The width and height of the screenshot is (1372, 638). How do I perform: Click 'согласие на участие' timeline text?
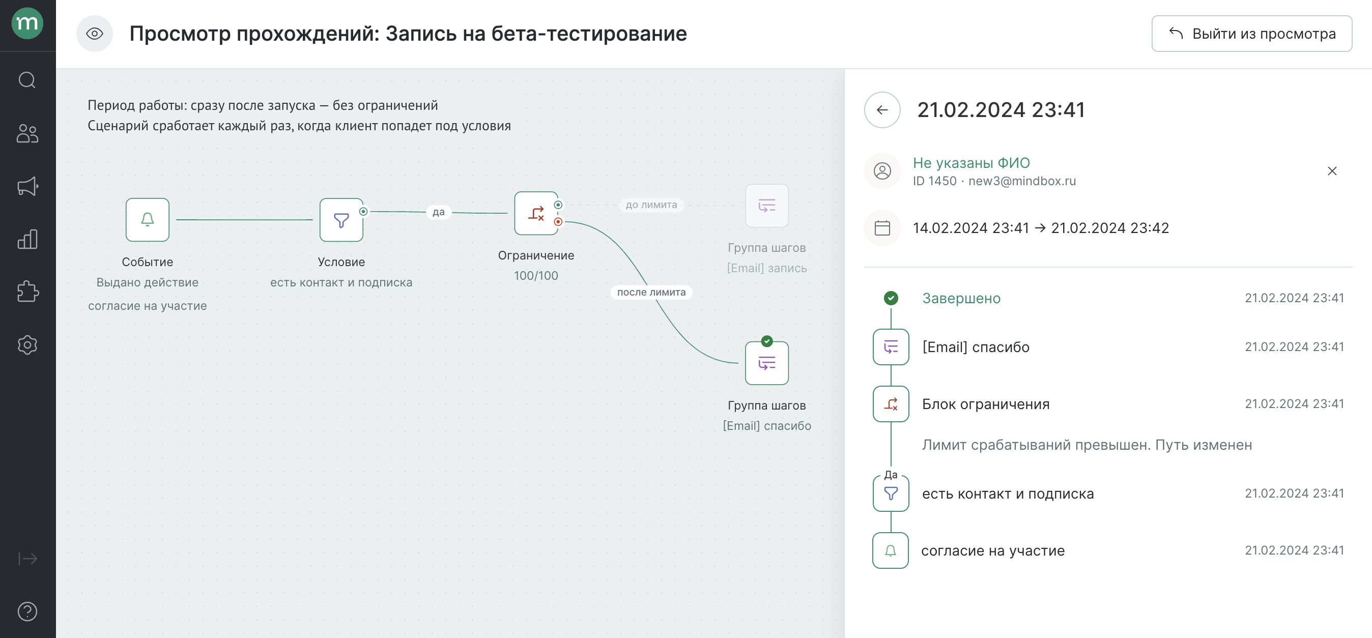click(x=993, y=550)
